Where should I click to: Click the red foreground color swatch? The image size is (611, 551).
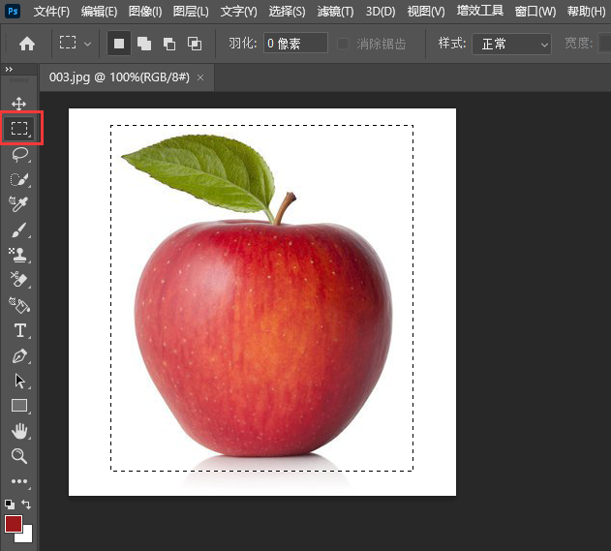14,524
